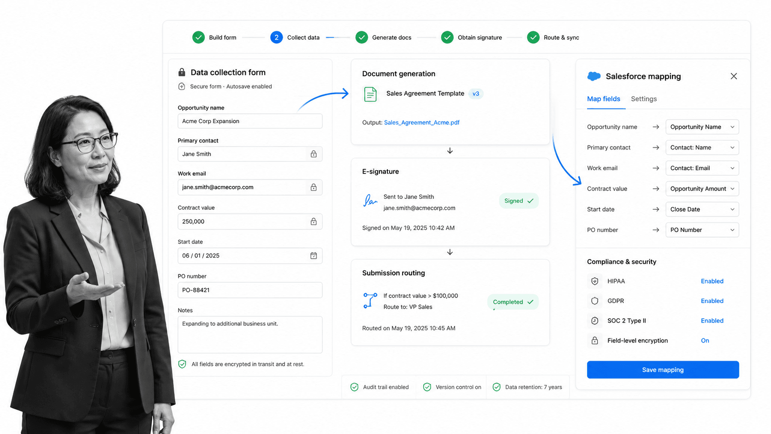Toggle Field-level encryption On setting

[705, 340]
